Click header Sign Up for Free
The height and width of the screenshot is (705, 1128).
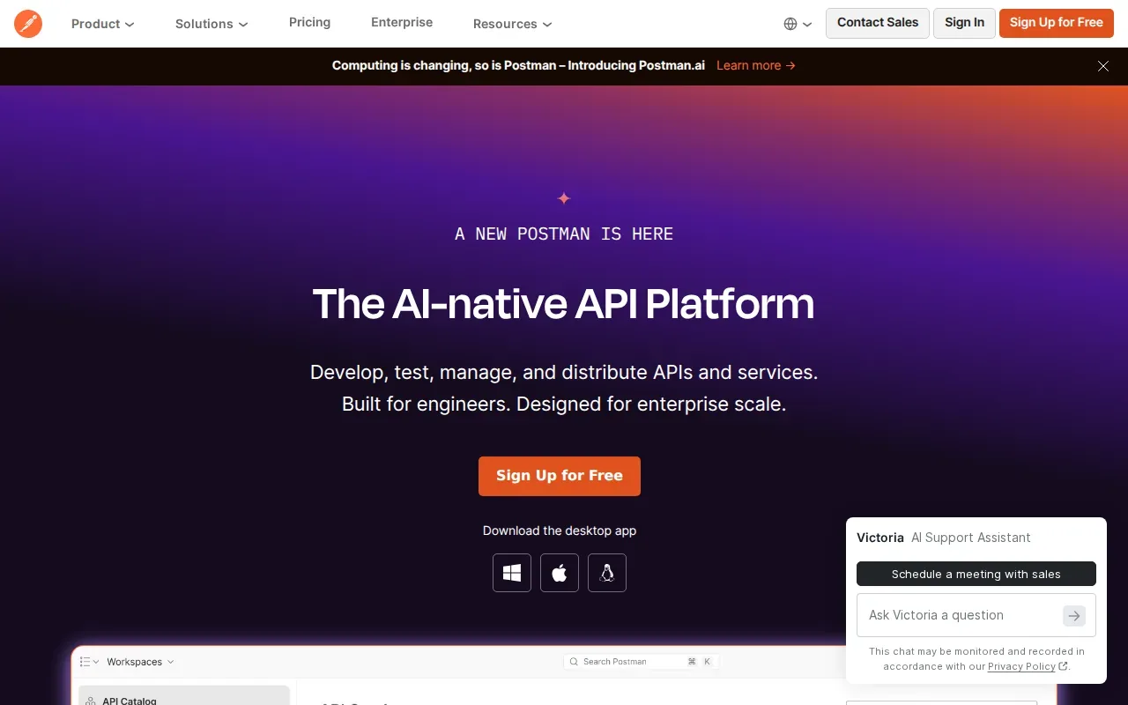click(1057, 23)
